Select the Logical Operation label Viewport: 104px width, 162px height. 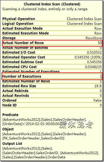point(18,24)
